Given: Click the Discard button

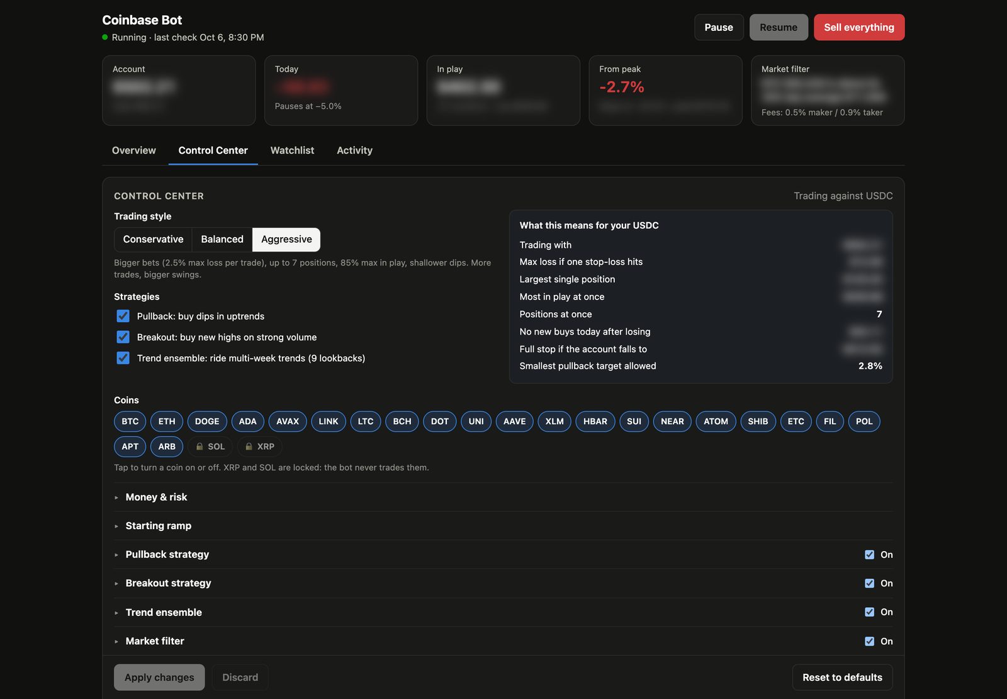Looking at the screenshot, I should (240, 678).
